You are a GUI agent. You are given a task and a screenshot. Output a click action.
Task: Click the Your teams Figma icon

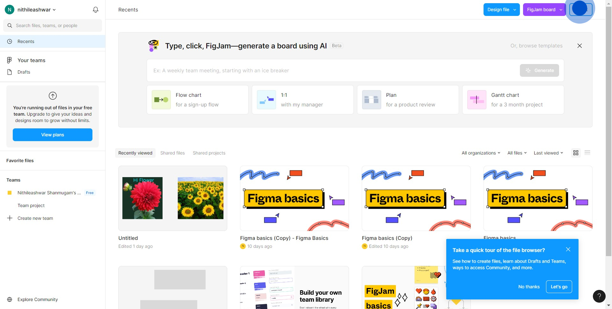tap(10, 60)
